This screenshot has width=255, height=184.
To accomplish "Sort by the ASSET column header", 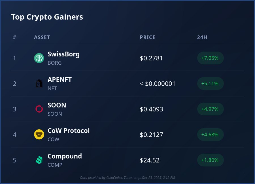I will [42, 37].
